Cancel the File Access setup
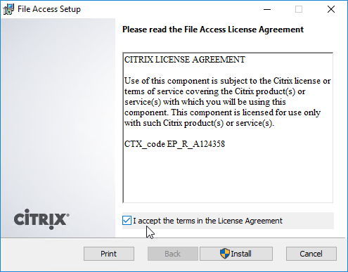Screen dimensions: 348x272 point(311,254)
